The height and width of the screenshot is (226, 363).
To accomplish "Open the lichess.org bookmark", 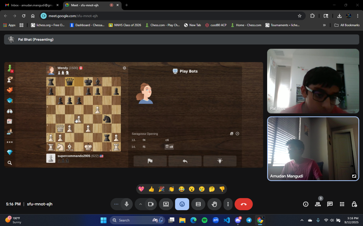I will pos(48,25).
